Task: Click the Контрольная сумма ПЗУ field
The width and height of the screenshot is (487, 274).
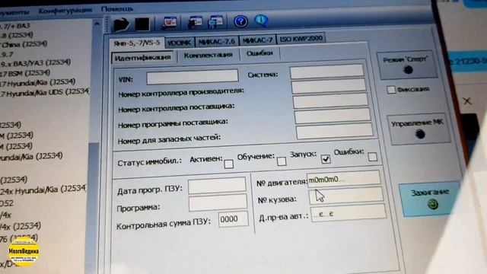Action: 234,219
